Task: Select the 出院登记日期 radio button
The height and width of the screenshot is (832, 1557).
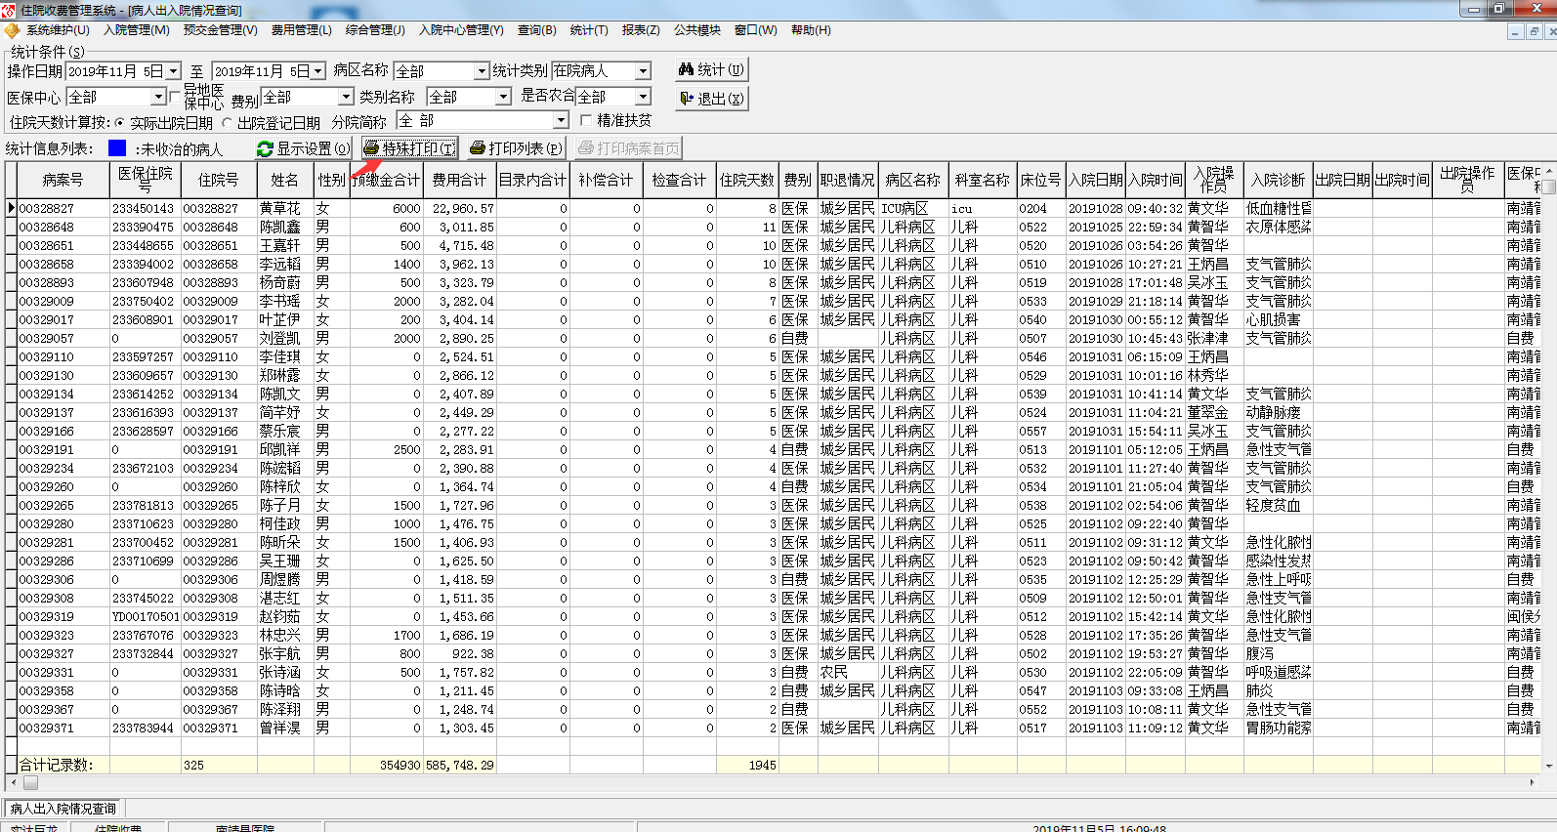Action: point(228,123)
